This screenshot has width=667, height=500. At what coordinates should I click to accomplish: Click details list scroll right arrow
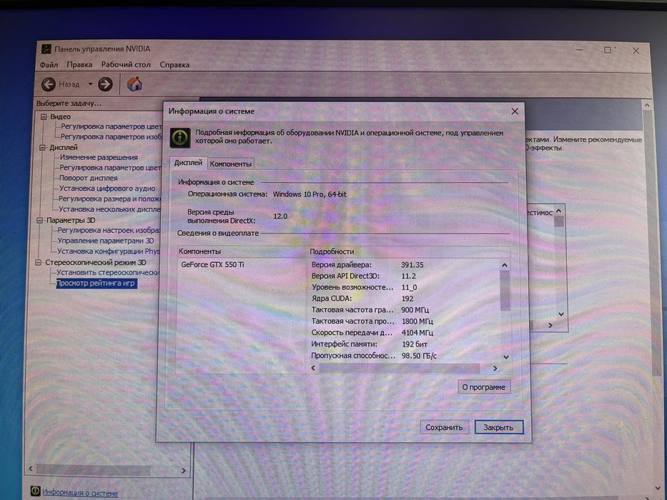495,368
